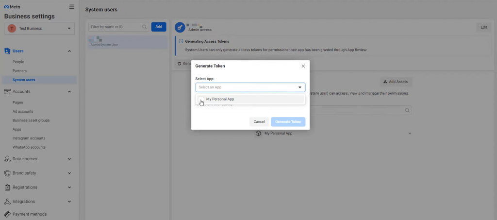Viewport: 497px width, 220px height.
Task: Open Business asset groups
Action: [31, 120]
